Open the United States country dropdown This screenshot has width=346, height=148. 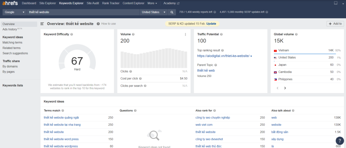154,12
